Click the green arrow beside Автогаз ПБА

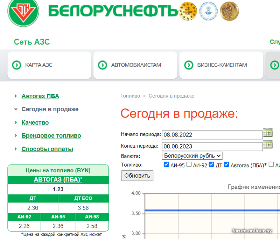16,96
